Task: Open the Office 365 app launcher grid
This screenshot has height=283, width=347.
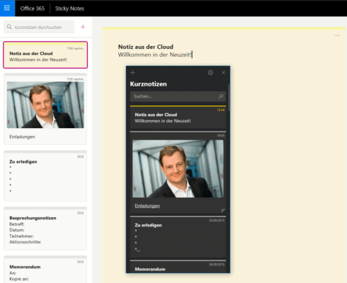Action: 7,8
